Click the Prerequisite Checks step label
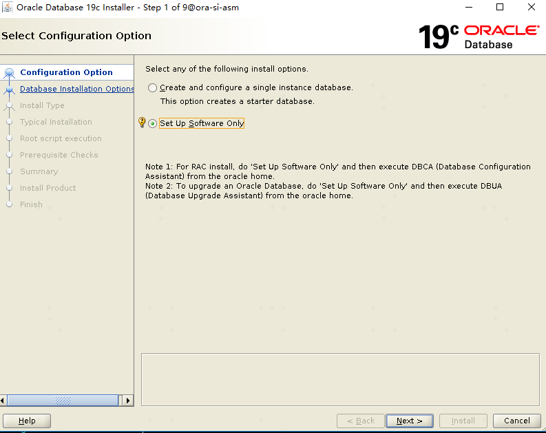The width and height of the screenshot is (546, 433). pyautogui.click(x=59, y=155)
